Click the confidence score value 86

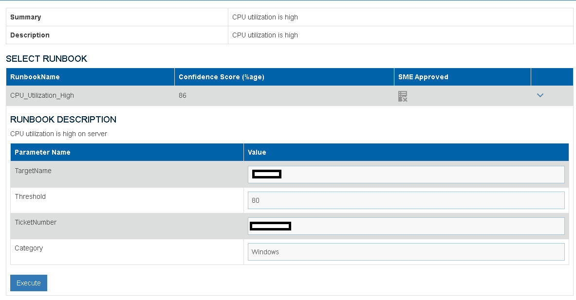pyautogui.click(x=183, y=95)
